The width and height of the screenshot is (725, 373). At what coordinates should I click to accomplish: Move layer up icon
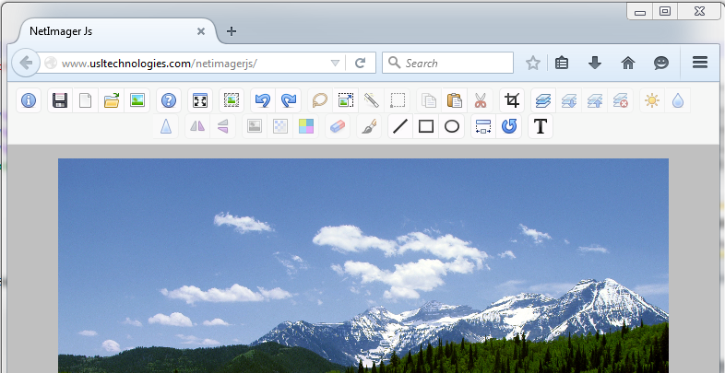pyautogui.click(x=595, y=100)
